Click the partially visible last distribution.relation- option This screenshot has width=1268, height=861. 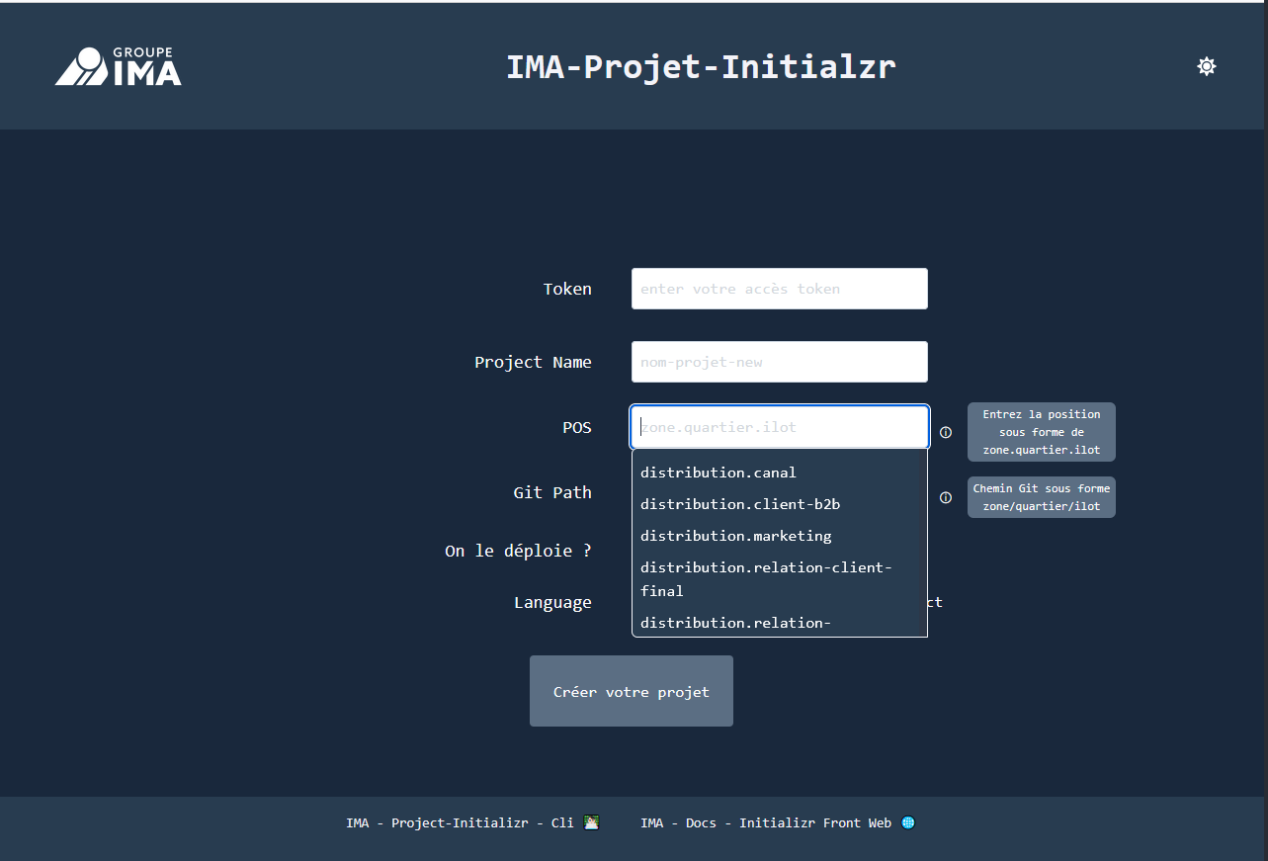pyautogui.click(x=736, y=624)
